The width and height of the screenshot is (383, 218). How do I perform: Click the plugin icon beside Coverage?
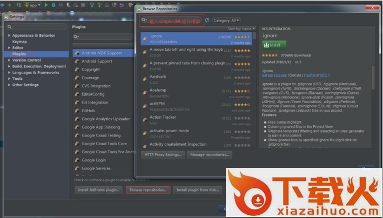pyautogui.click(x=77, y=78)
